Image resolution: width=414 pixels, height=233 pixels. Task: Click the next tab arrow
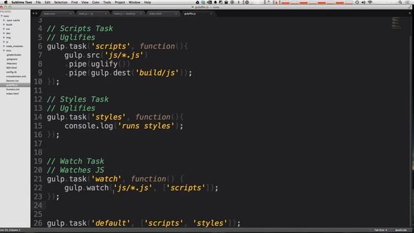[36, 14]
